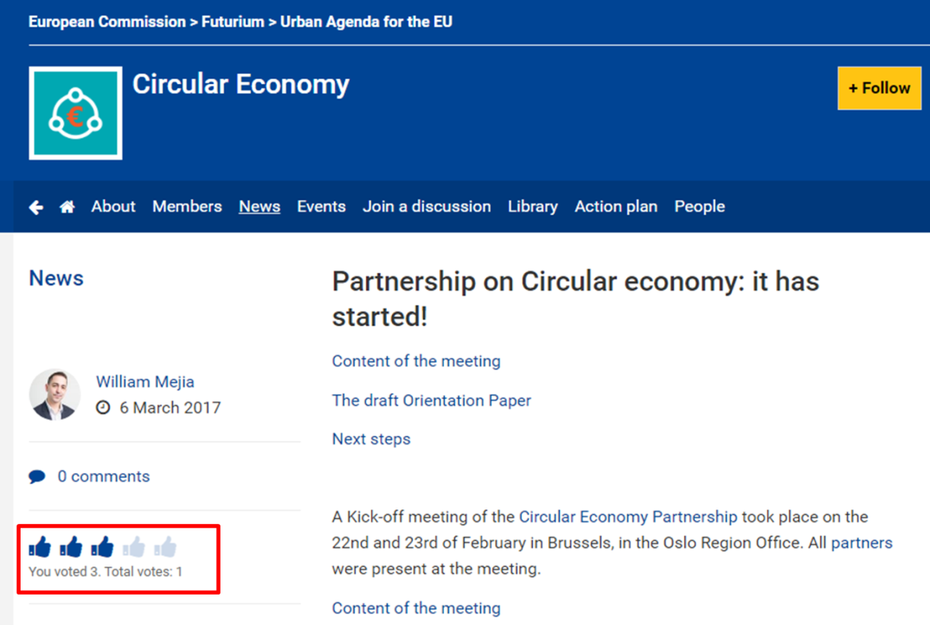930x625 pixels.
Task: Click the back arrow icon in navigation
Action: (x=36, y=207)
